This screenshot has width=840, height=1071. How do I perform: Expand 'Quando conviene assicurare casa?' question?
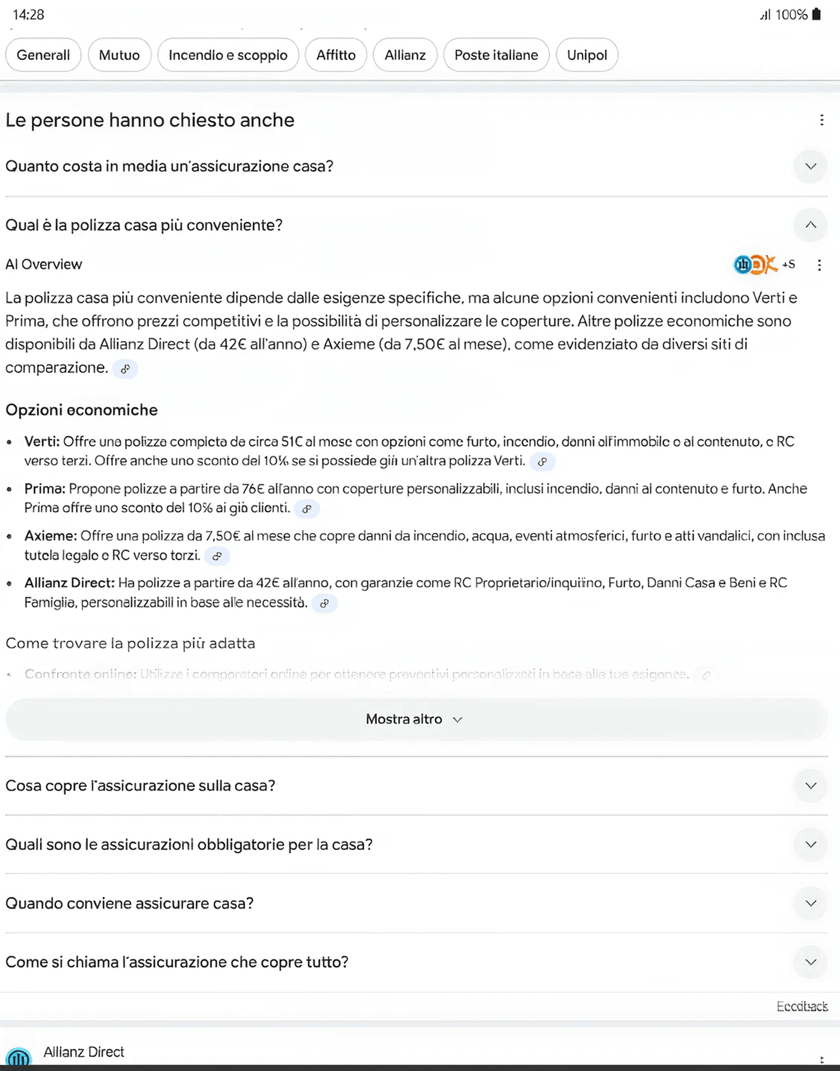810,904
